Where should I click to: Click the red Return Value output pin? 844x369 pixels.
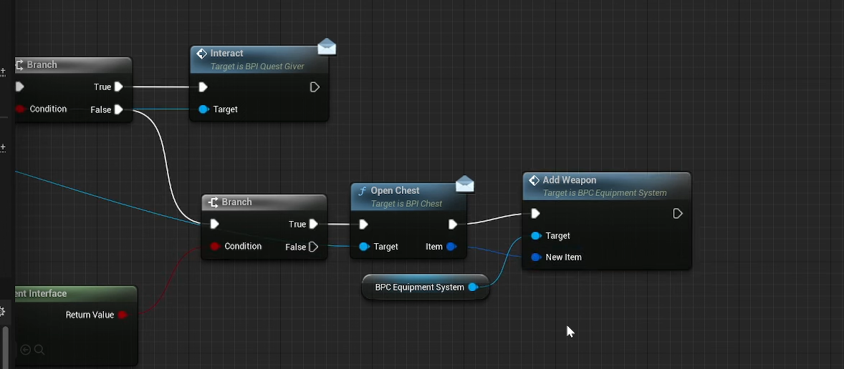(123, 315)
